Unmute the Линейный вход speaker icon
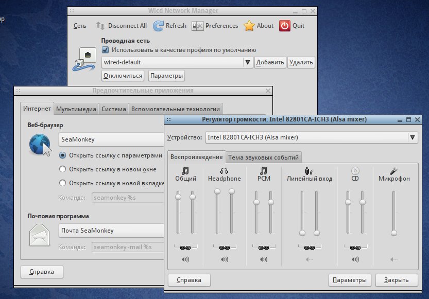 tap(309, 259)
